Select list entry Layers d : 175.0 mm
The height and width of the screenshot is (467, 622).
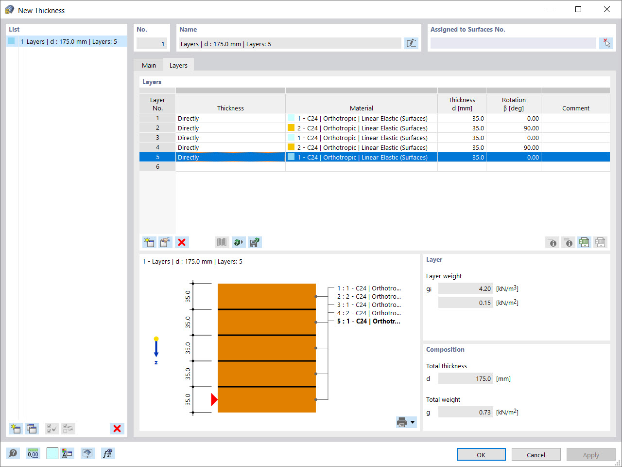click(x=67, y=41)
